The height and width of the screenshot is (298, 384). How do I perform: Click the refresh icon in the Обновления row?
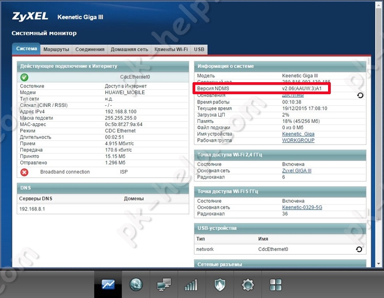click(x=359, y=95)
